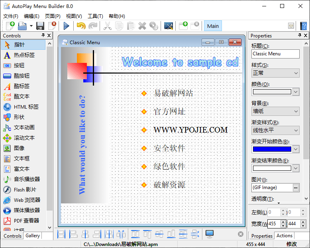Click the Add page icon
The image size is (310, 248).
click(183, 26)
